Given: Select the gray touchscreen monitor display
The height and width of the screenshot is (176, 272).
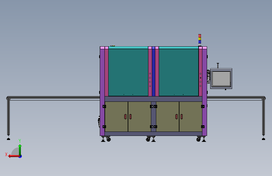Looking at the screenshot, I should pos(221,79).
